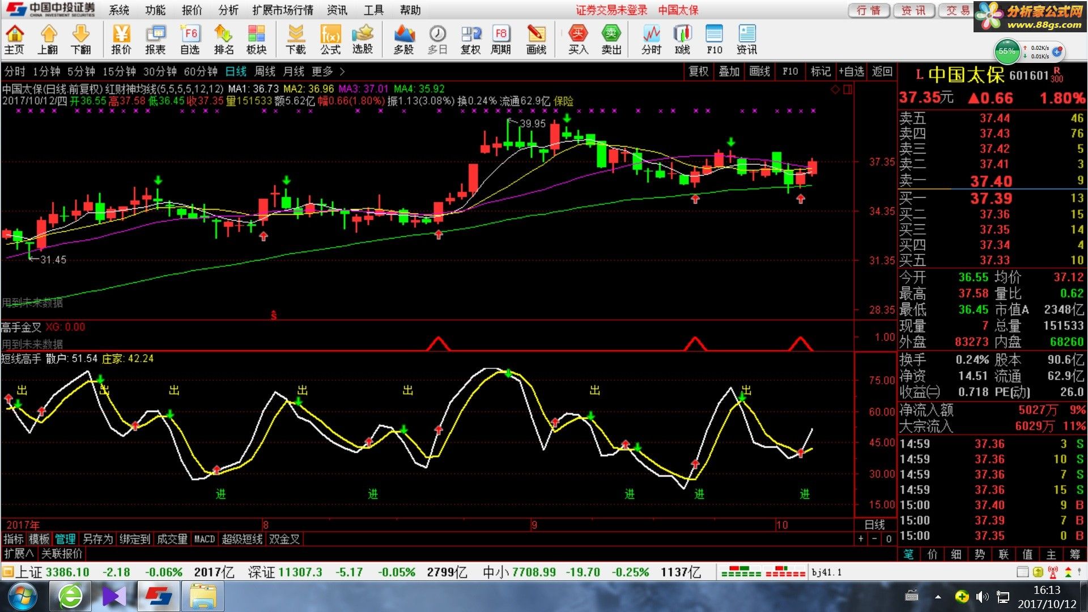
Task: Open the 分析 menu
Action: pyautogui.click(x=228, y=10)
